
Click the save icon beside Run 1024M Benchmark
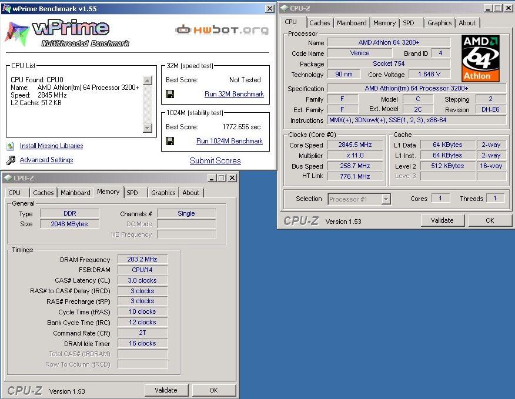click(170, 141)
